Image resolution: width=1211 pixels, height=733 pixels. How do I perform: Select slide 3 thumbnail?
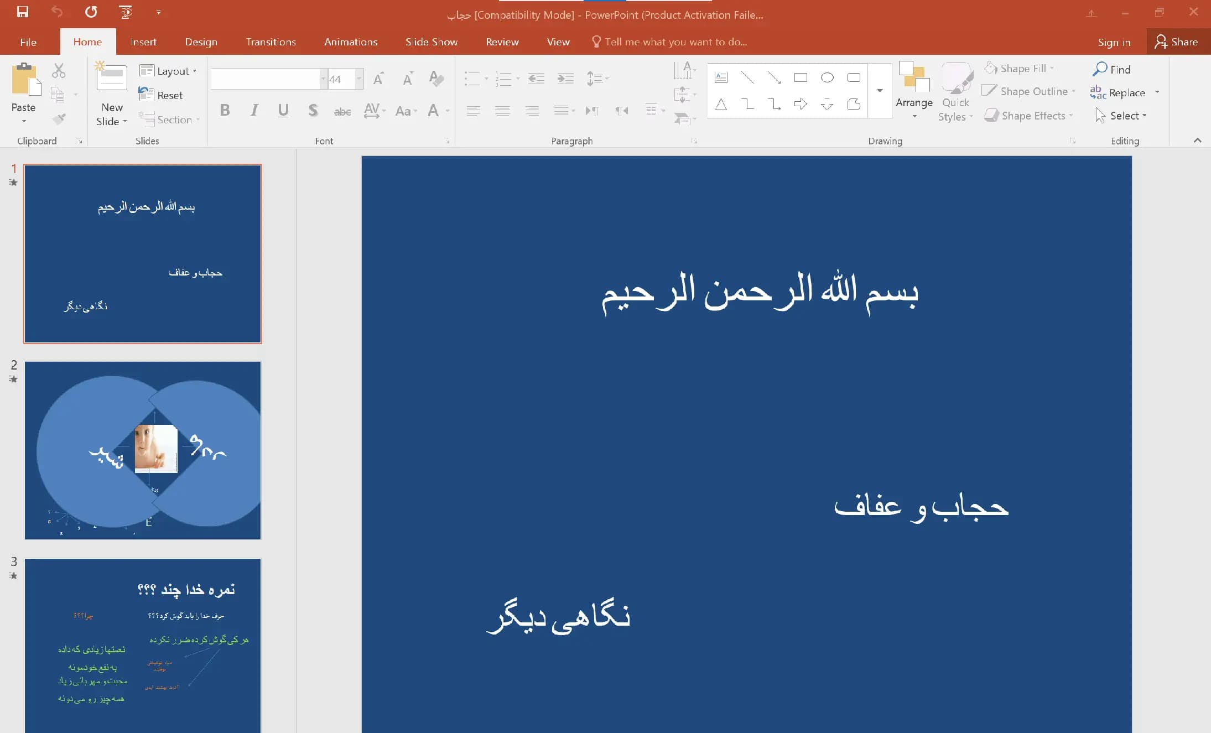tap(143, 645)
